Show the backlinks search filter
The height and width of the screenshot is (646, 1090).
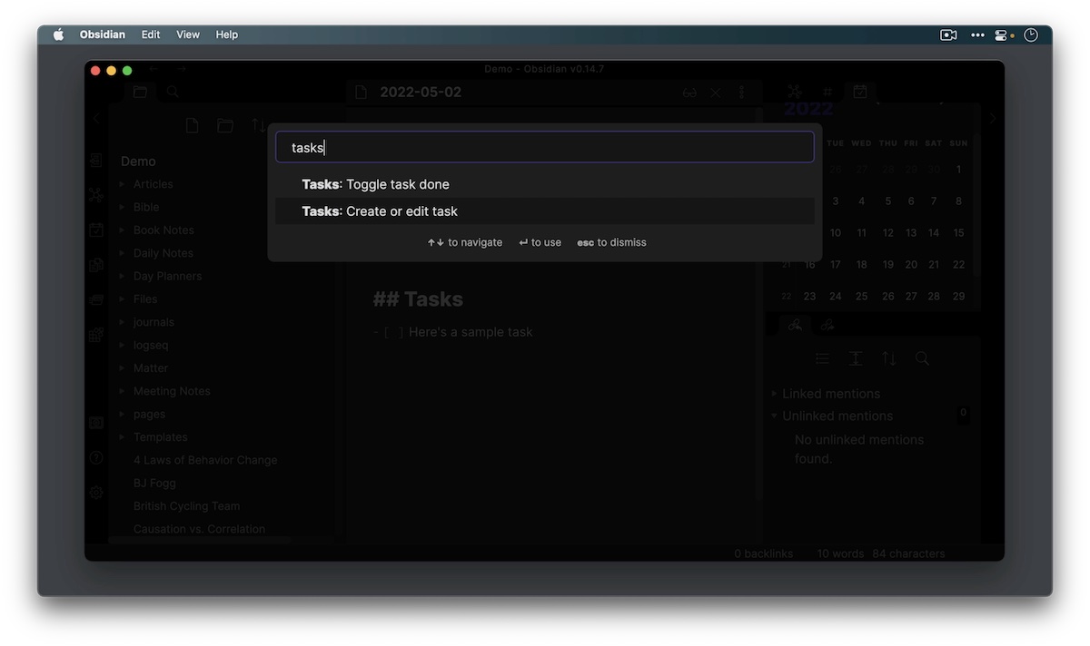click(922, 359)
